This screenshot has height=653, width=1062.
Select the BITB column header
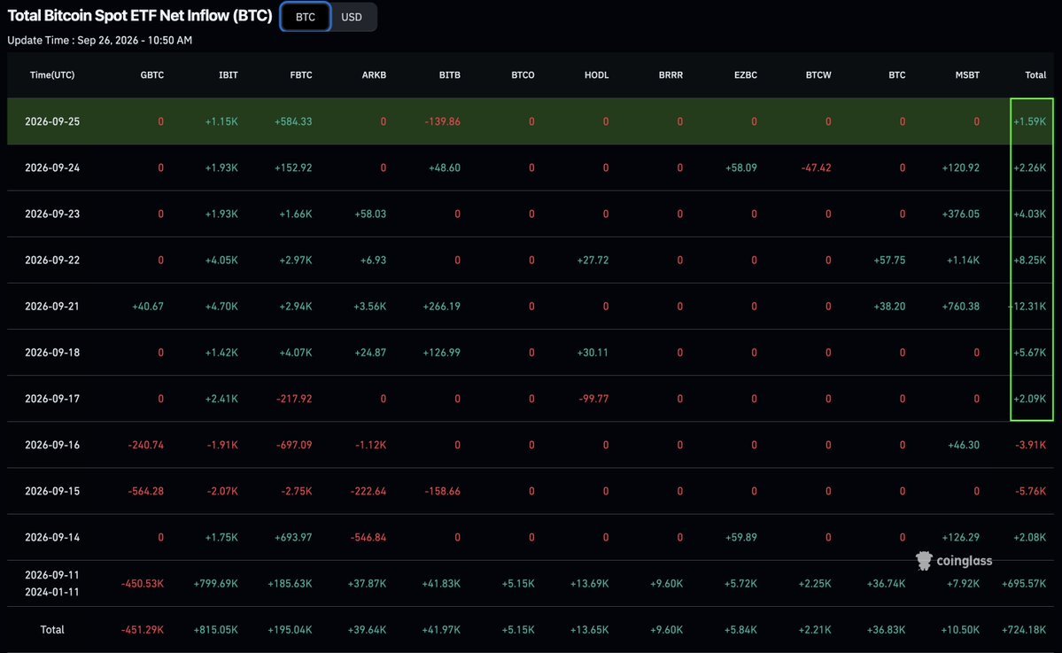coord(450,75)
